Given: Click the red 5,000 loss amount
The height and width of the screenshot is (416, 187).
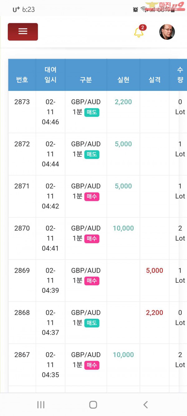Looking at the screenshot, I should (x=155, y=271).
